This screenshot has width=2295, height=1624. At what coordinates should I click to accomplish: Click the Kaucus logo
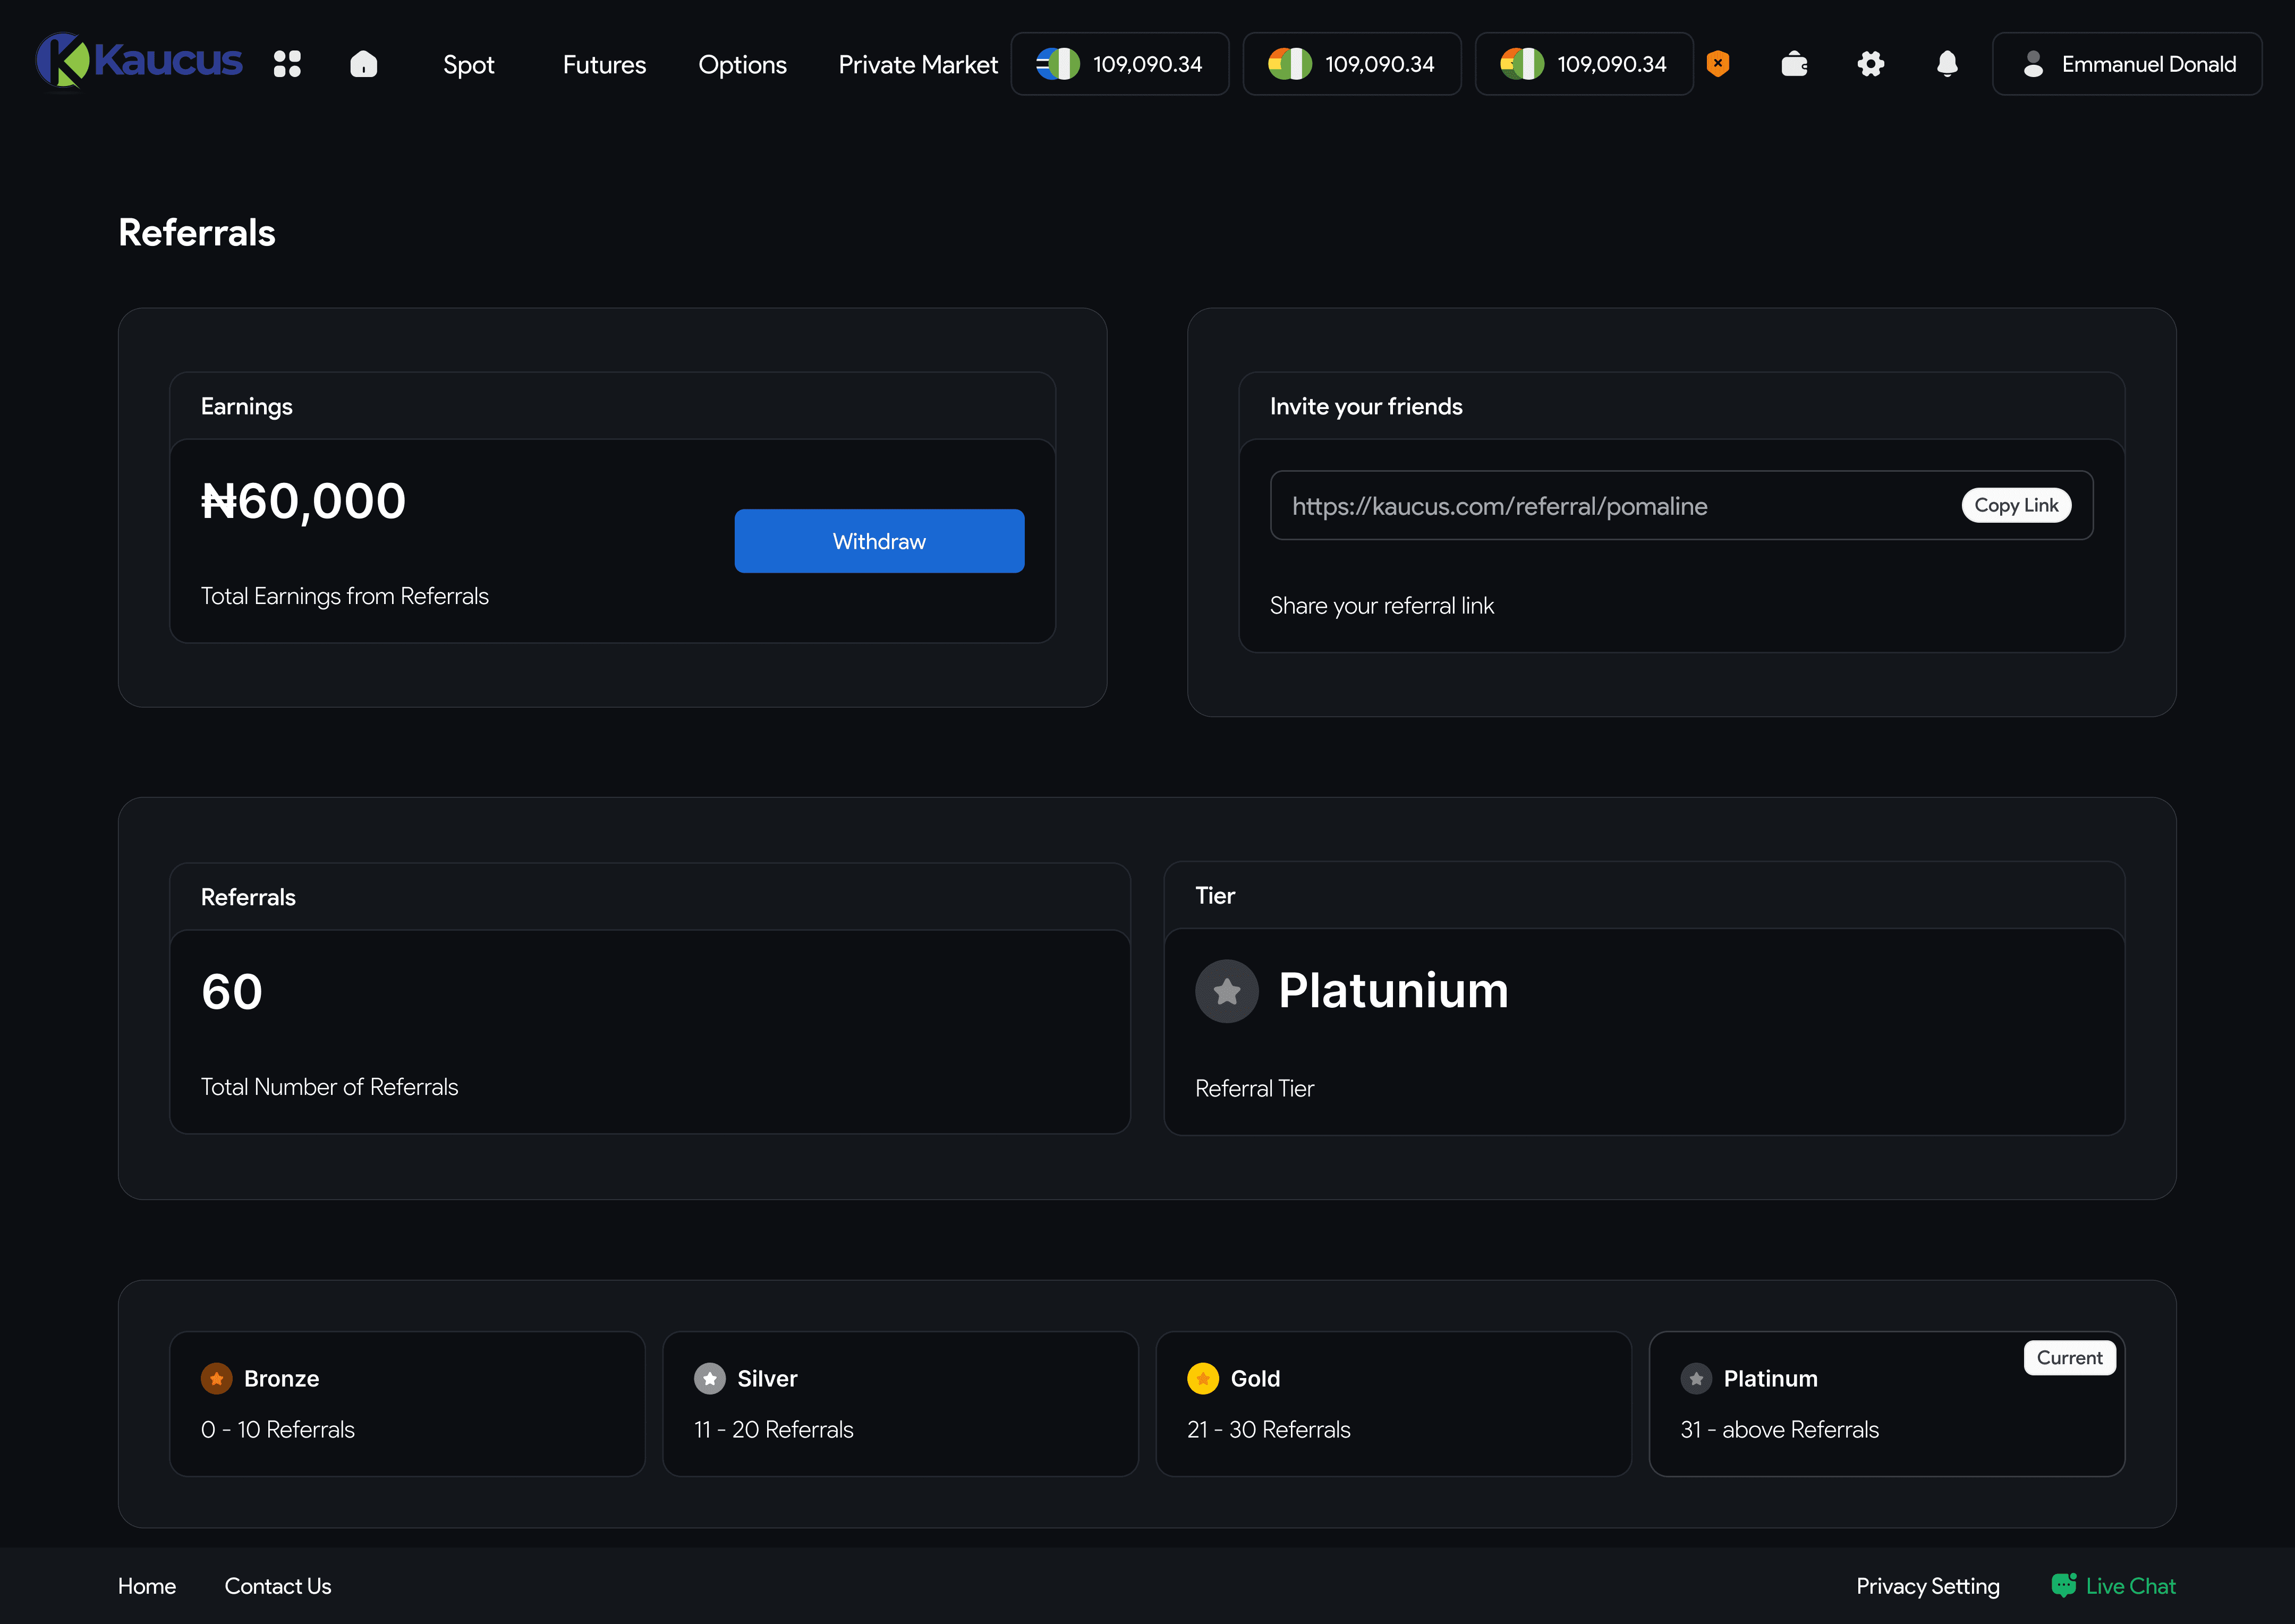click(x=139, y=62)
